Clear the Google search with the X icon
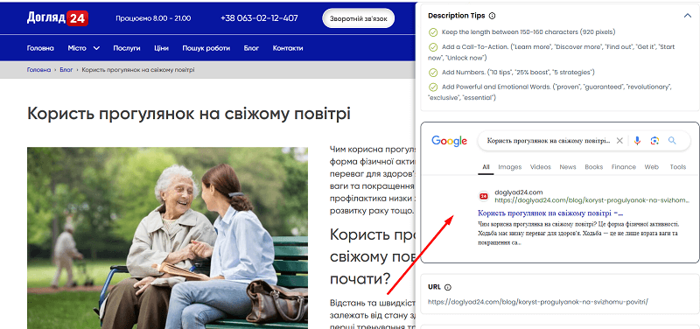This screenshot has height=329, width=700. [x=619, y=141]
